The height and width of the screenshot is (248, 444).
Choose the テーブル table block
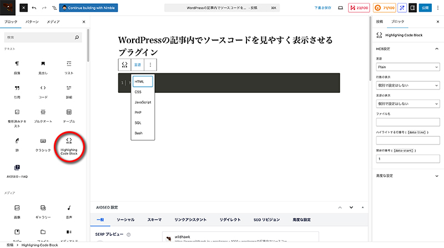tap(69, 116)
